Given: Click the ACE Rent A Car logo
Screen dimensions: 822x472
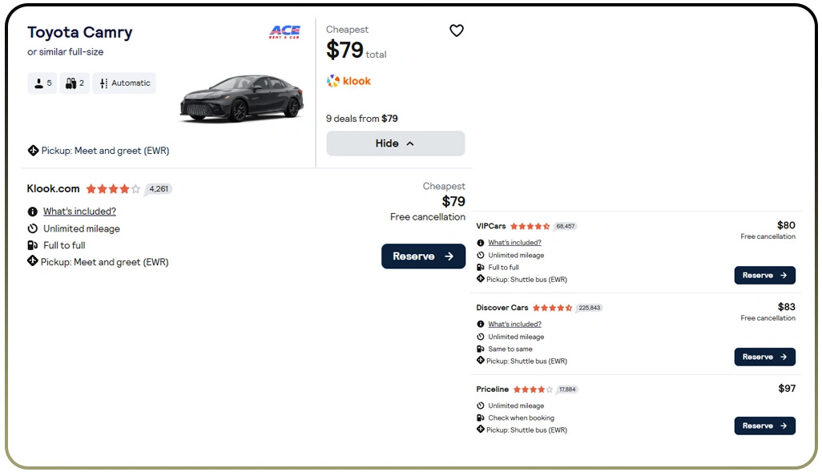Looking at the screenshot, I should tap(284, 31).
